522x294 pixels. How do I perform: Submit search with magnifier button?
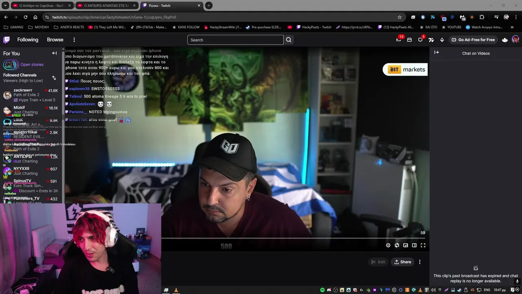pos(289,40)
